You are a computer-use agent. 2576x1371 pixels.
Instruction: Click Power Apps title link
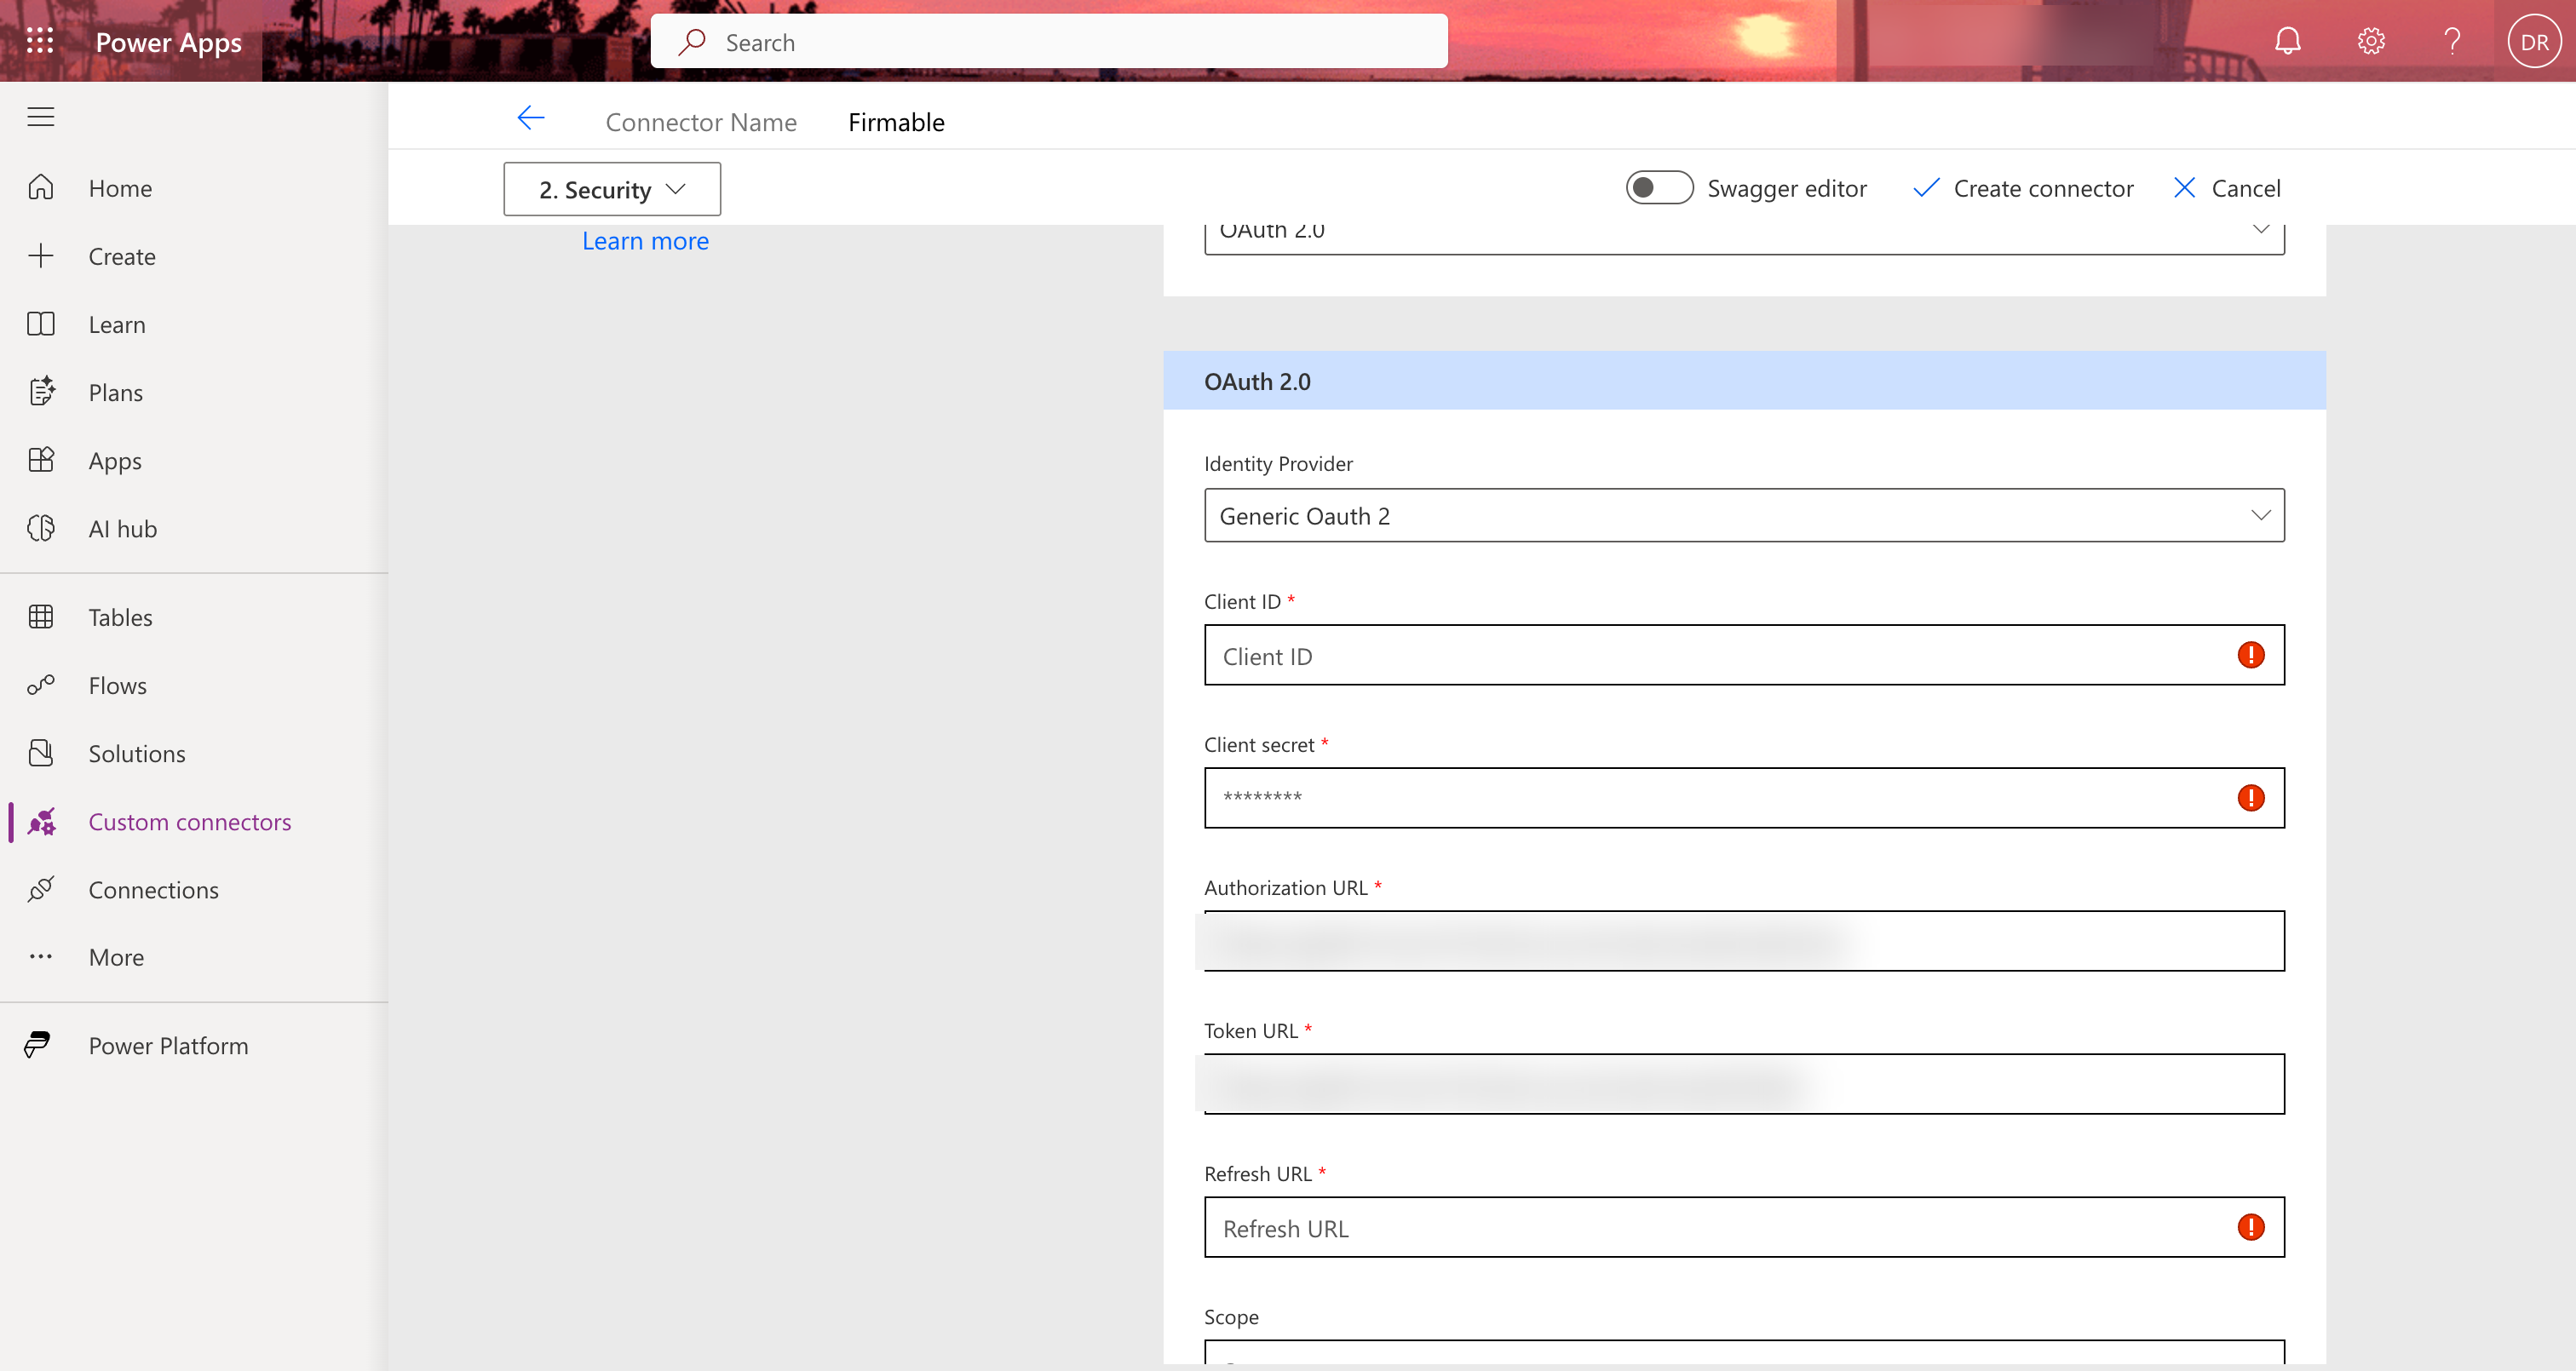click(168, 42)
